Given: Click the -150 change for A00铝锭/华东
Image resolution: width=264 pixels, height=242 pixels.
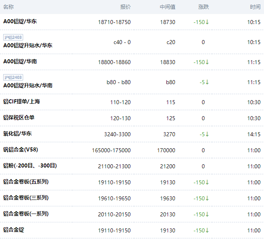Looking at the screenshot, I should click(201, 22).
